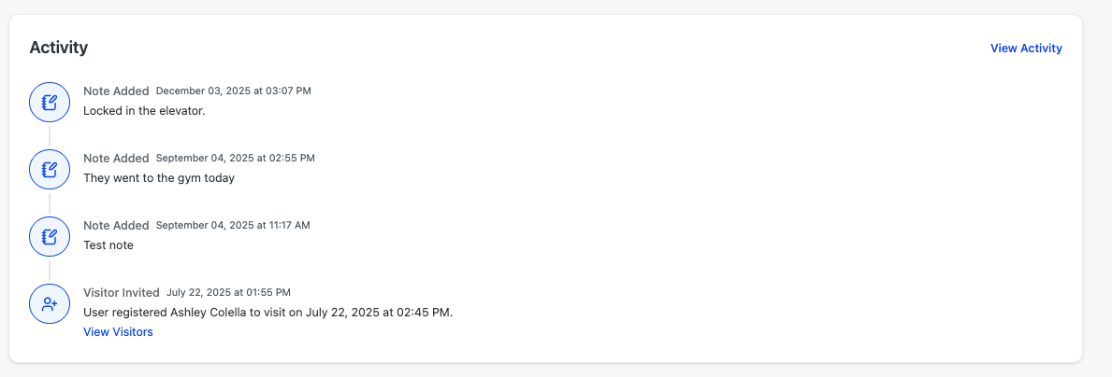The image size is (1112, 377).
Task: Click the note icon beside the gym note
Action: point(50,169)
